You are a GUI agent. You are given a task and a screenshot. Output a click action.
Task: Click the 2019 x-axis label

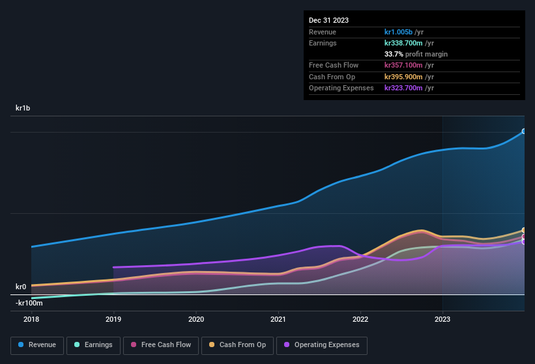click(x=113, y=319)
